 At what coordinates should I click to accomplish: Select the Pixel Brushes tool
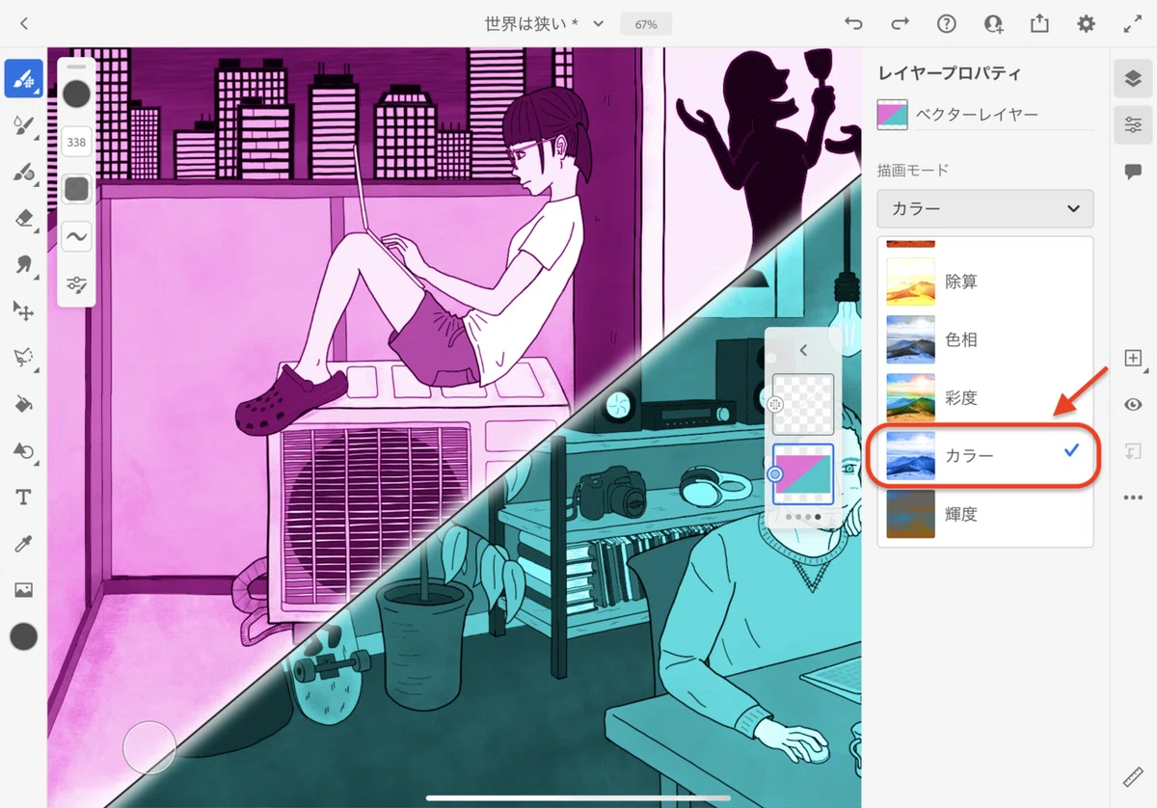23,78
